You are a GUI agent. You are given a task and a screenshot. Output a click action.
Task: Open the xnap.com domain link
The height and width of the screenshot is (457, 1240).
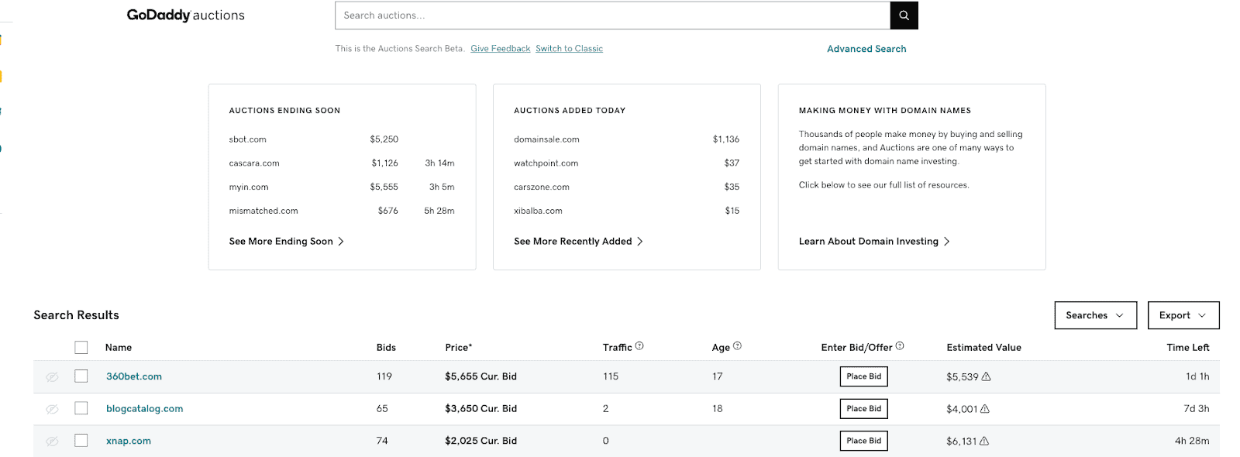click(129, 441)
